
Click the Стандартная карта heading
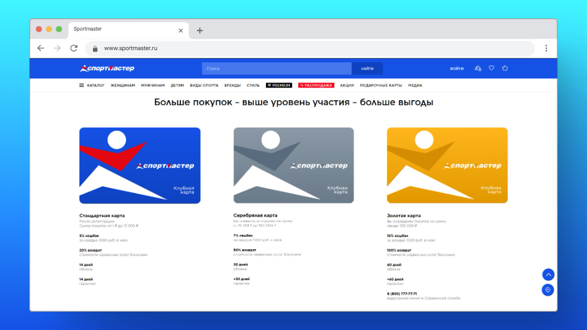(102, 216)
